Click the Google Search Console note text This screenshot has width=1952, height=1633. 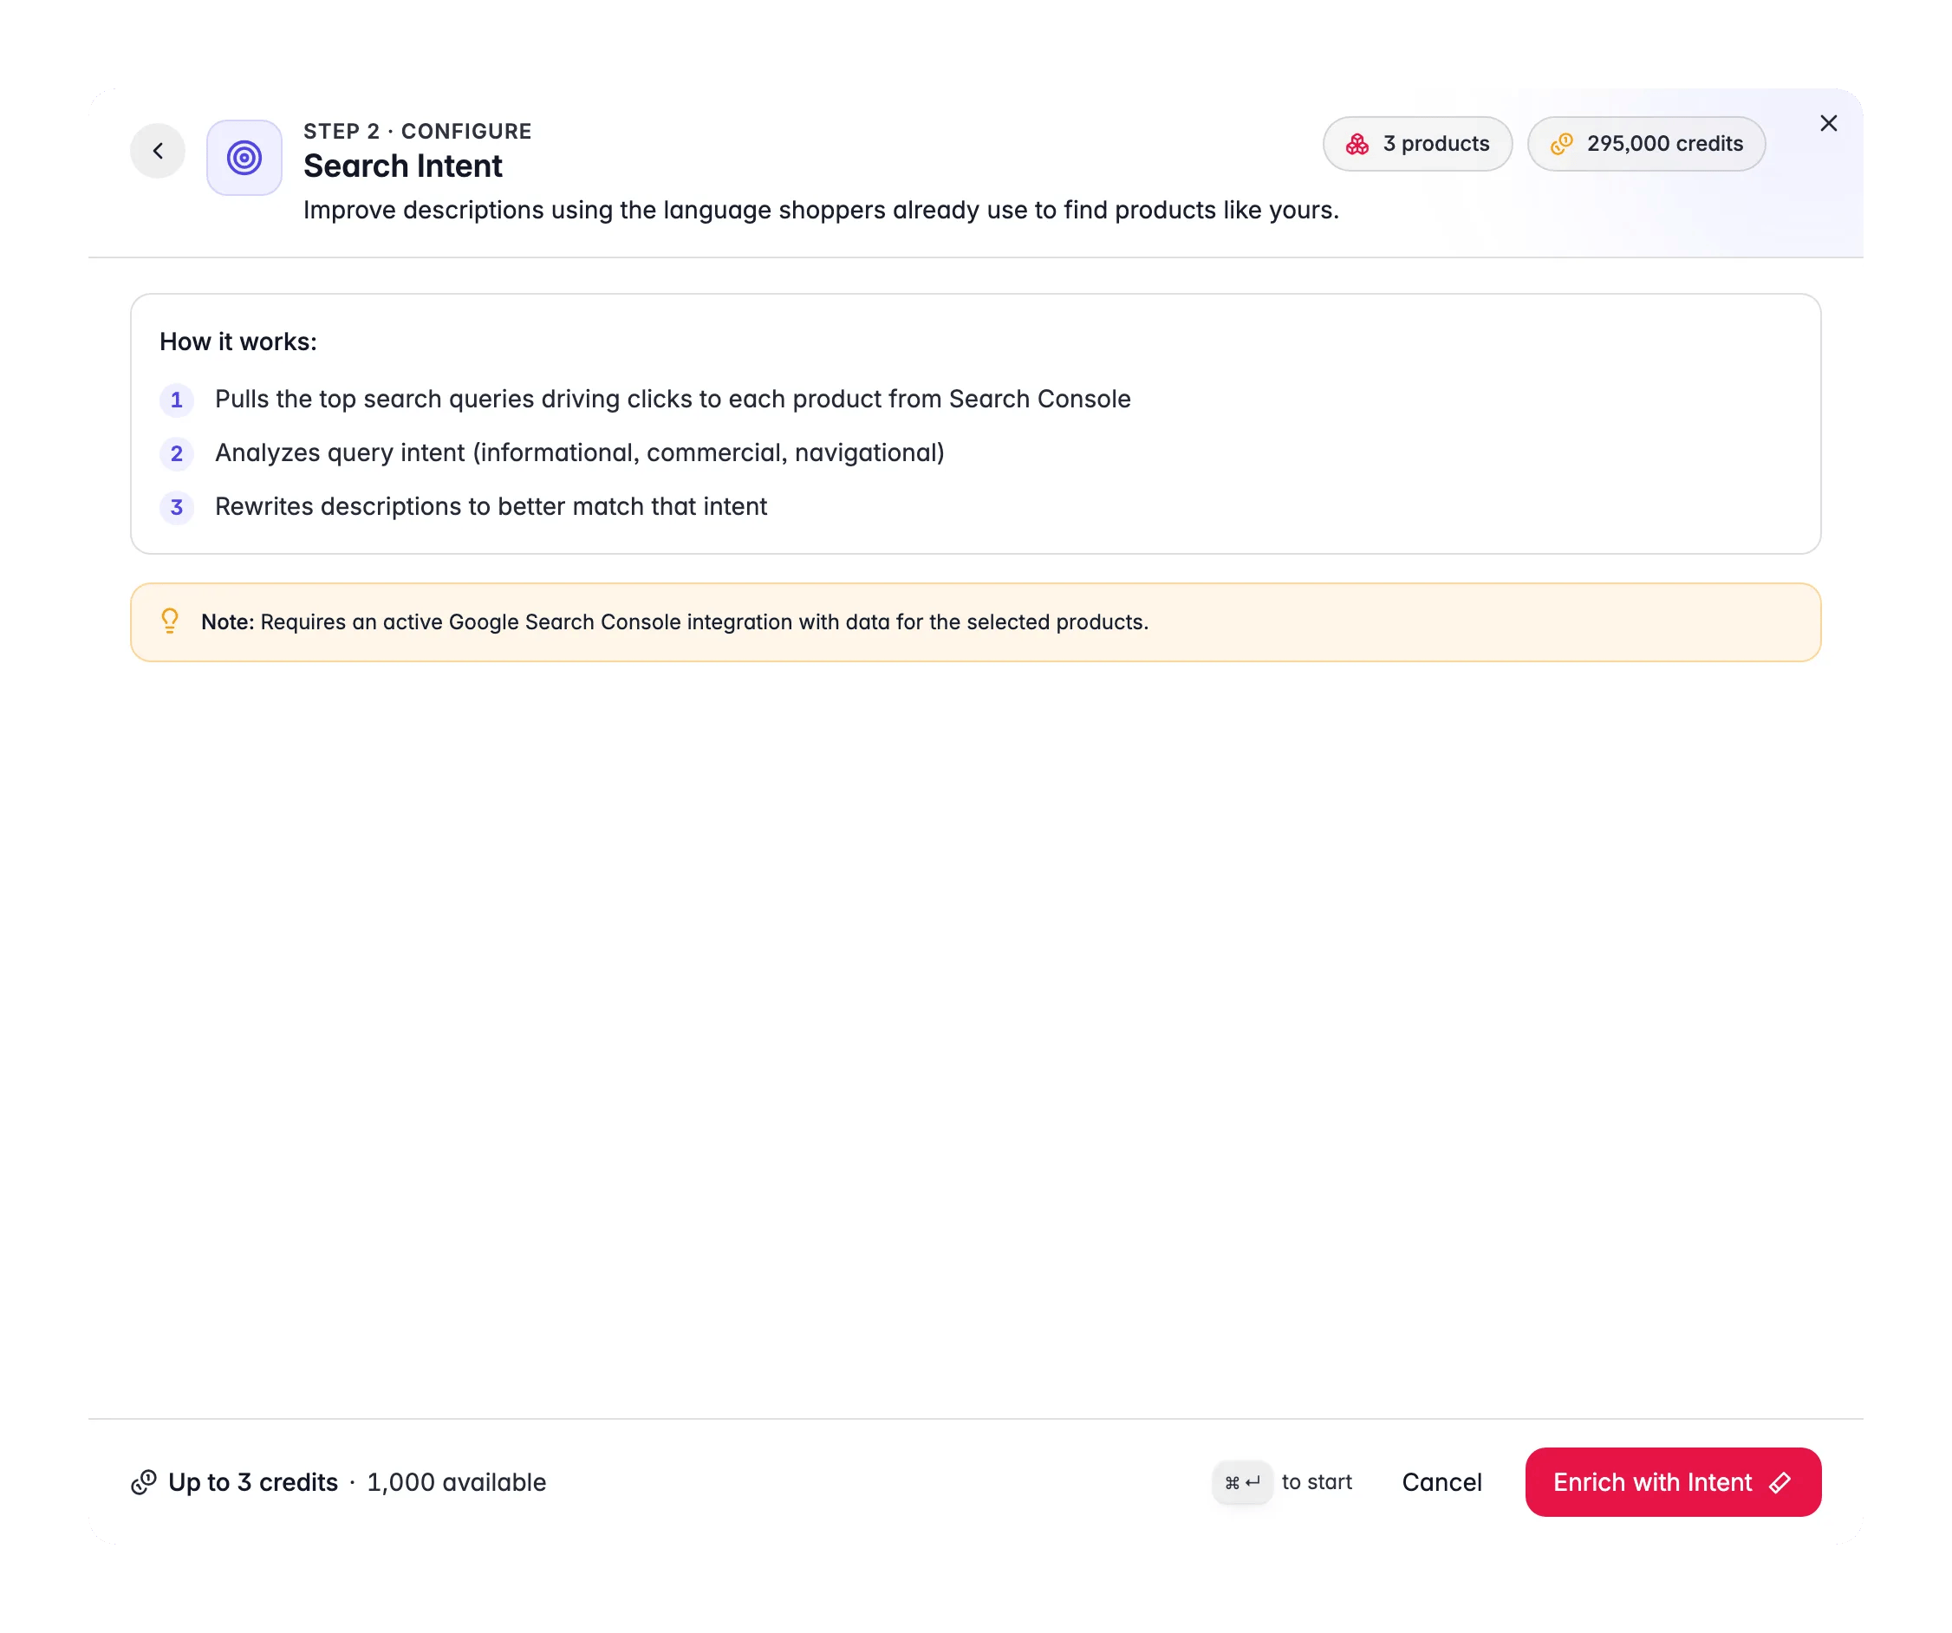[675, 621]
